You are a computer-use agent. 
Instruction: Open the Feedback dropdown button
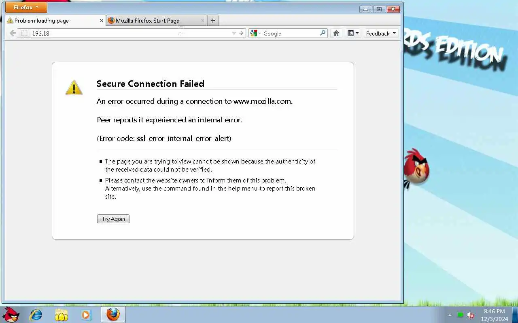click(381, 34)
